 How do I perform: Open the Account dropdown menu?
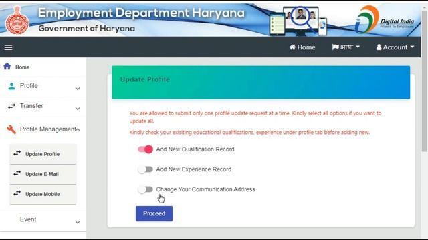click(395, 47)
